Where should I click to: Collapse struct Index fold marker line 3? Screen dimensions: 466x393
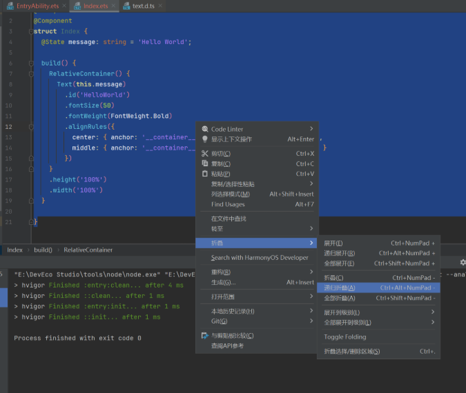click(31, 32)
